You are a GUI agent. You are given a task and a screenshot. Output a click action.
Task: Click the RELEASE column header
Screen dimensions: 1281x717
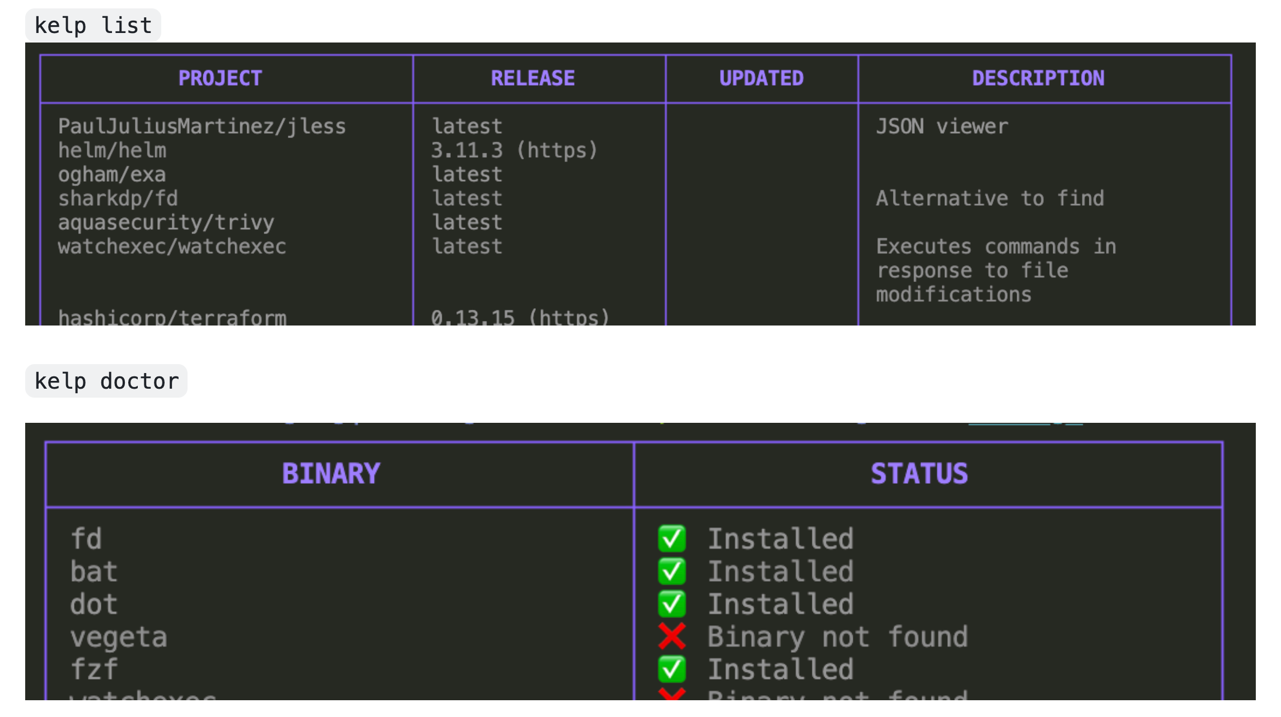click(533, 78)
